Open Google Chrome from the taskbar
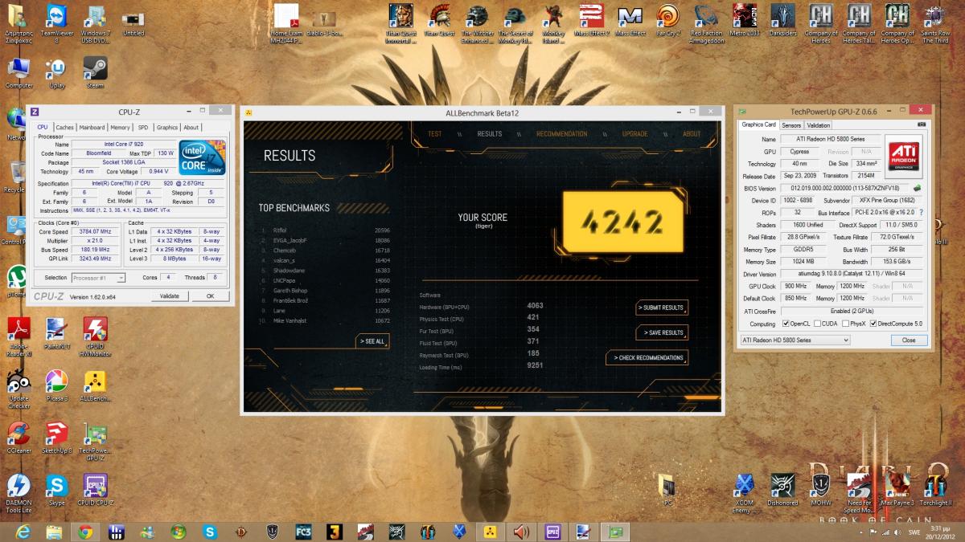965x542 pixels. (x=84, y=531)
